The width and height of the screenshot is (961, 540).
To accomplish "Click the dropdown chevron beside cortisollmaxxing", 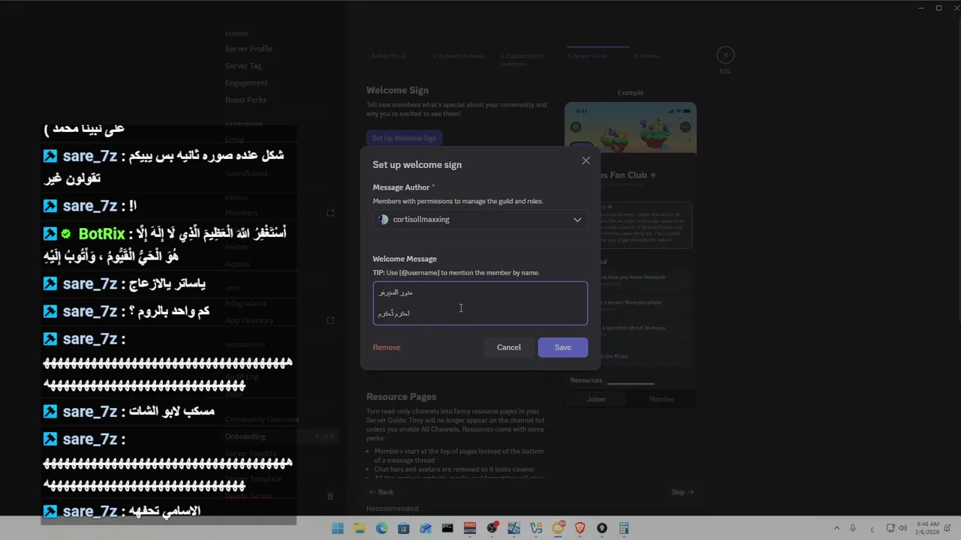I will pyautogui.click(x=577, y=220).
